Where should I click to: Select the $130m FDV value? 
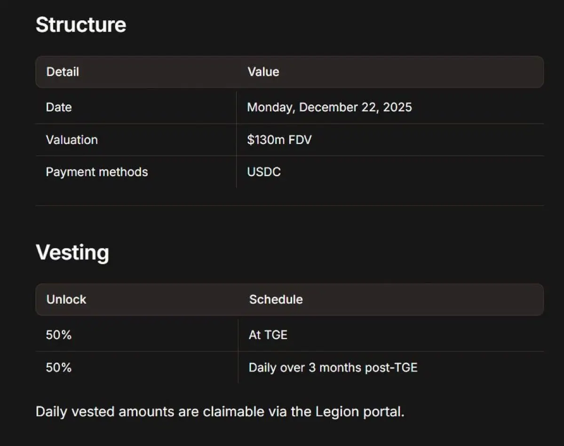[x=279, y=140]
